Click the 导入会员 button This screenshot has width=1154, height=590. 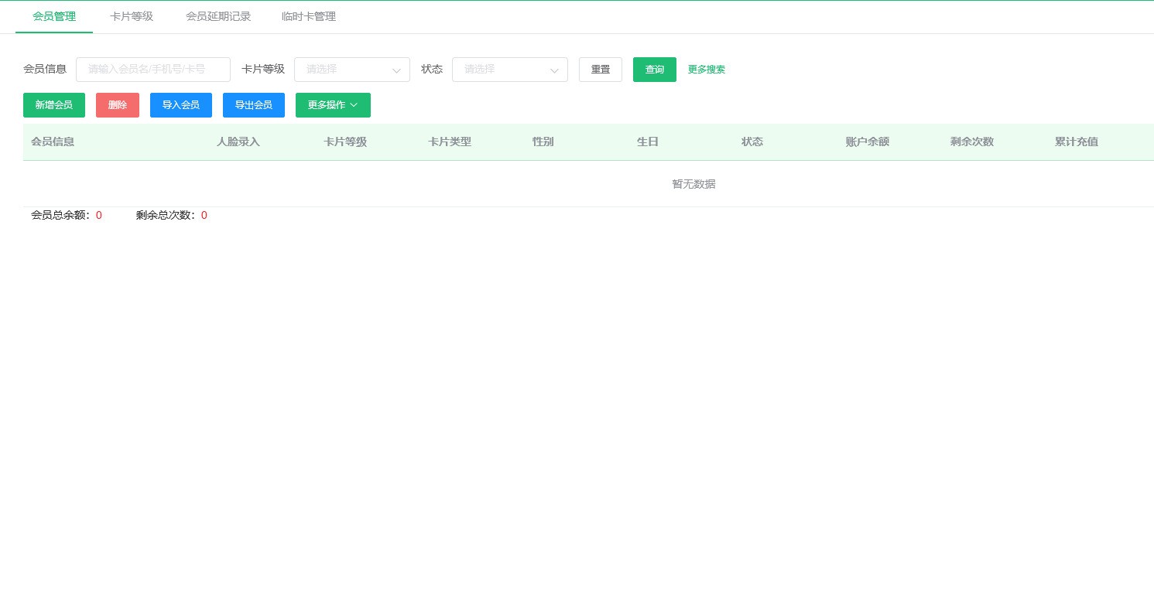(x=181, y=105)
